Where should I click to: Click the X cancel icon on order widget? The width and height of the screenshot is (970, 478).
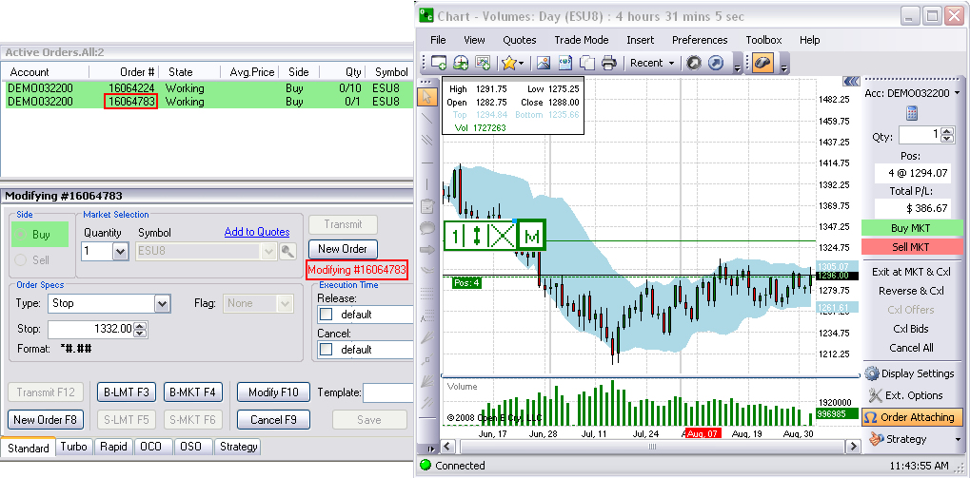point(501,235)
